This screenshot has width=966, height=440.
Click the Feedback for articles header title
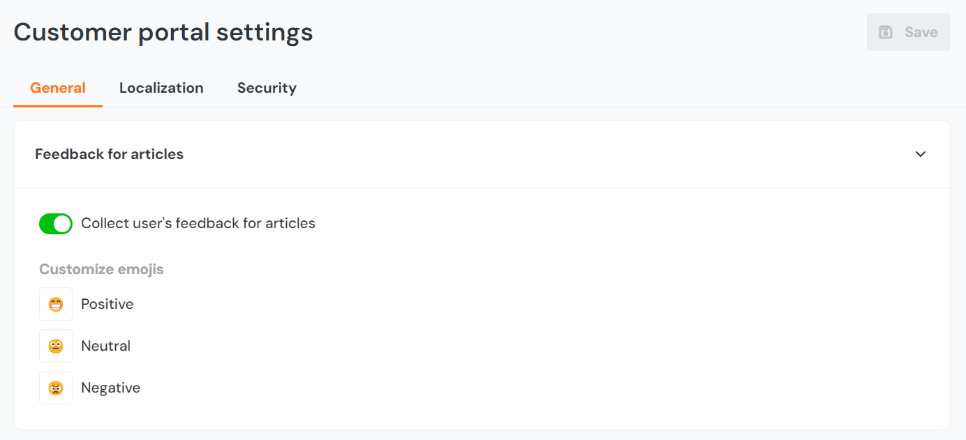[110, 154]
